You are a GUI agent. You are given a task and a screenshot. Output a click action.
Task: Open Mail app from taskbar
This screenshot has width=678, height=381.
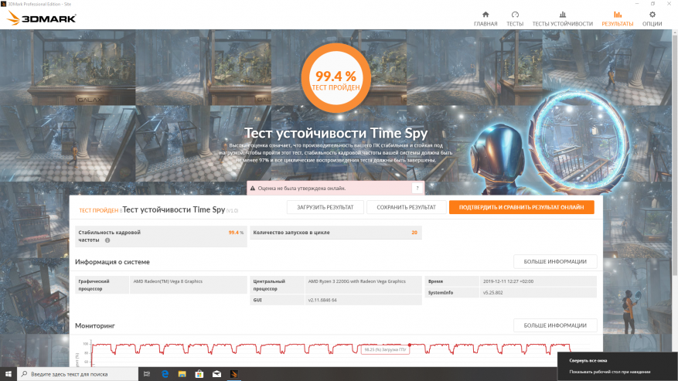pyautogui.click(x=216, y=374)
